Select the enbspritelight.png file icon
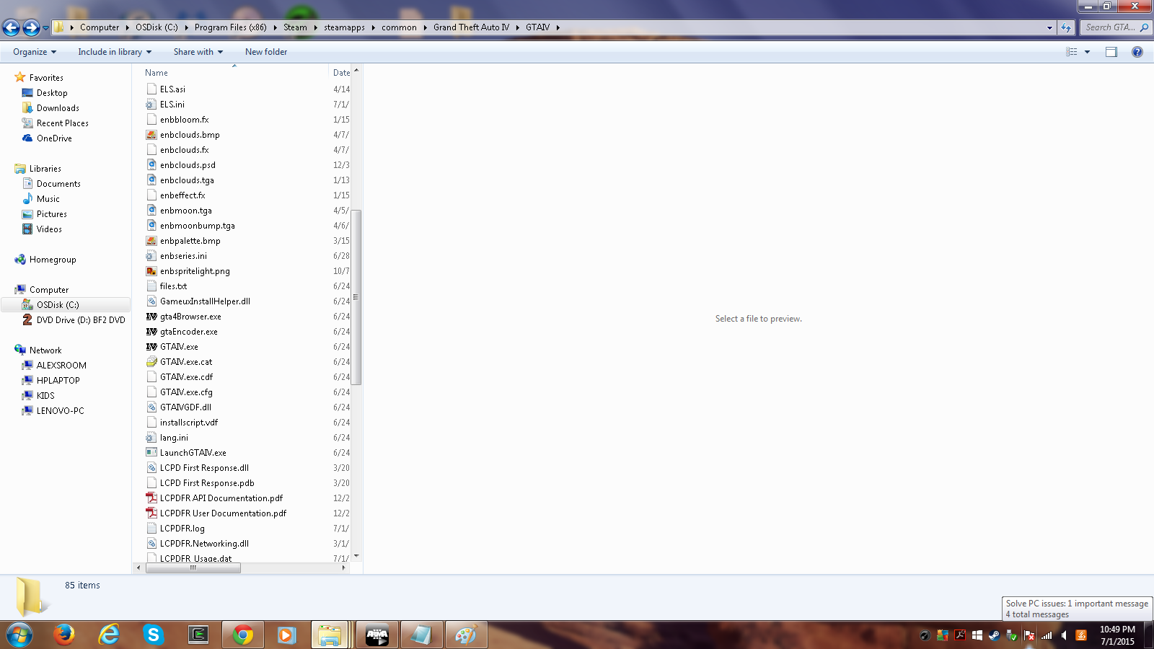This screenshot has width=1154, height=649. 151,271
